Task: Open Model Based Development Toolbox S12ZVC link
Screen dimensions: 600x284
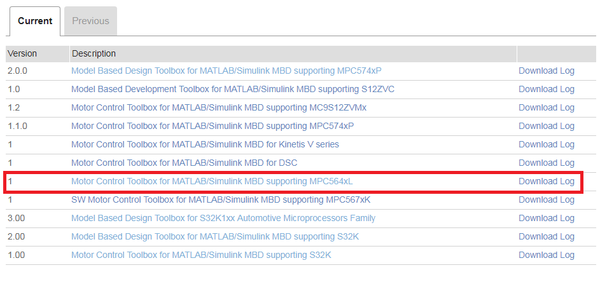Action: (x=232, y=89)
